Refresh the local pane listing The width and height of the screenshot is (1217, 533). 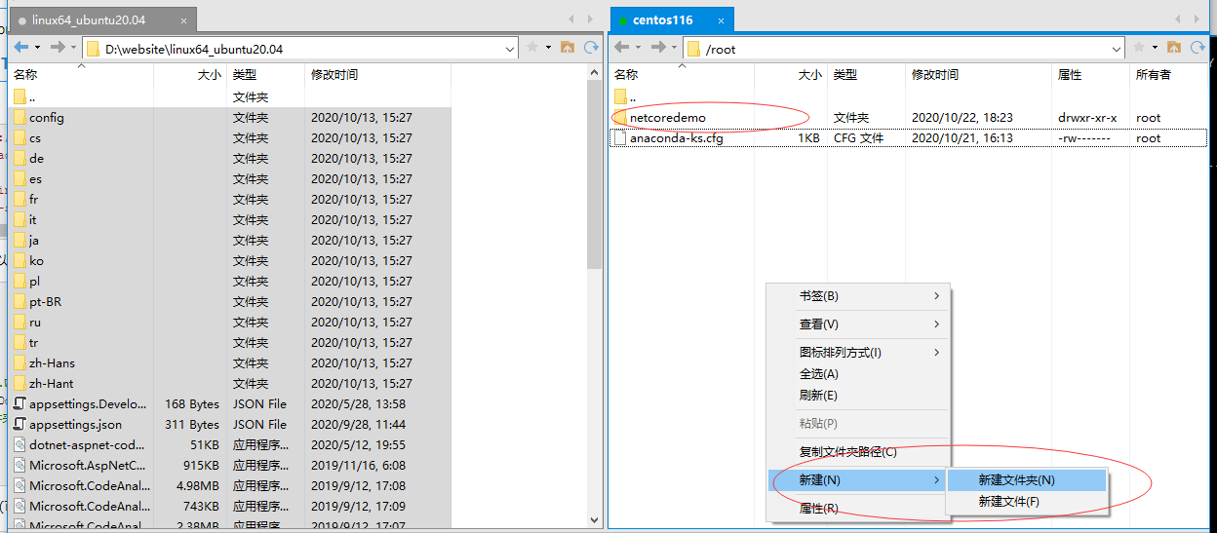[x=591, y=47]
